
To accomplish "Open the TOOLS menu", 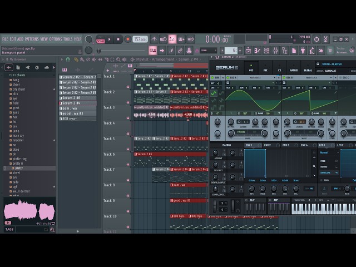I will 68,39.
